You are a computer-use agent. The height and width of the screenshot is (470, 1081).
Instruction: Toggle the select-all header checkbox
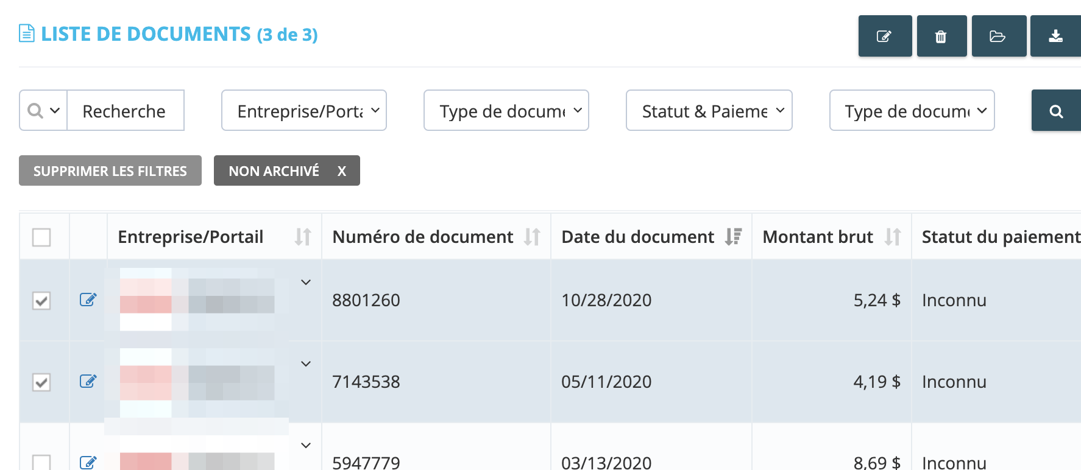pyautogui.click(x=41, y=237)
